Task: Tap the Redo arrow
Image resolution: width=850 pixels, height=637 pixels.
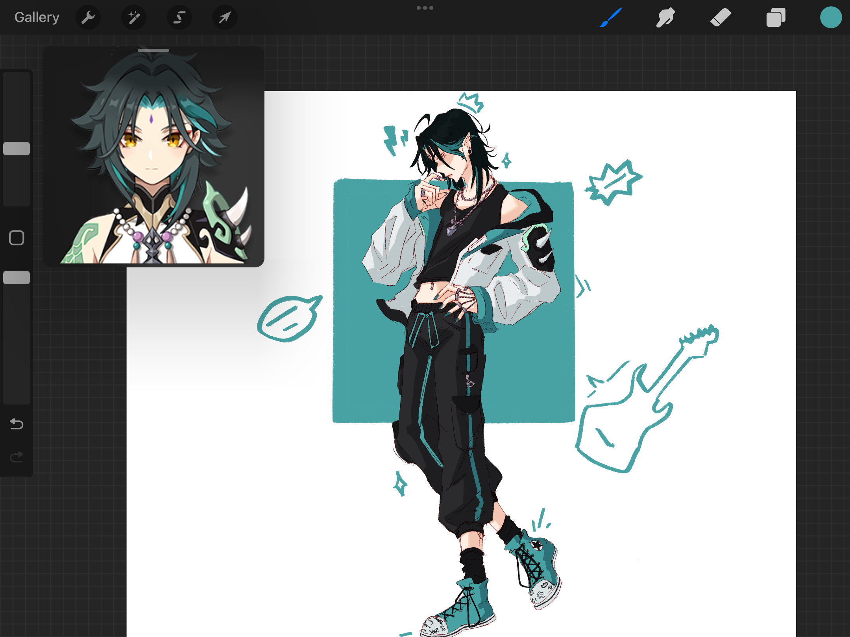Action: pyautogui.click(x=17, y=457)
